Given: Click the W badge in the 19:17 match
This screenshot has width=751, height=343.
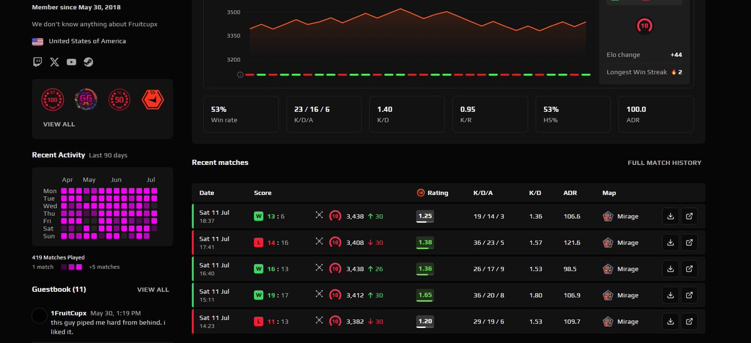Looking at the screenshot, I should 258,295.
